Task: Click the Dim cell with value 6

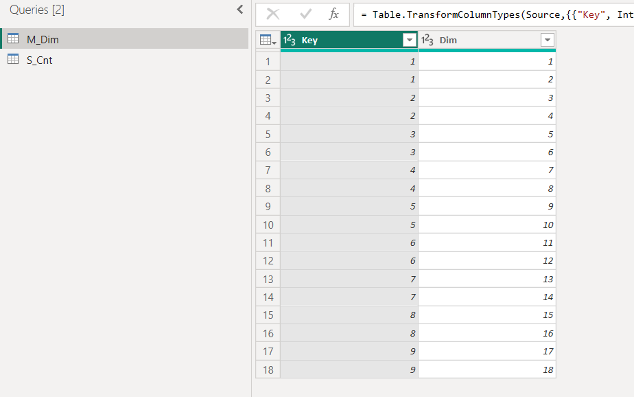Action: (487, 152)
